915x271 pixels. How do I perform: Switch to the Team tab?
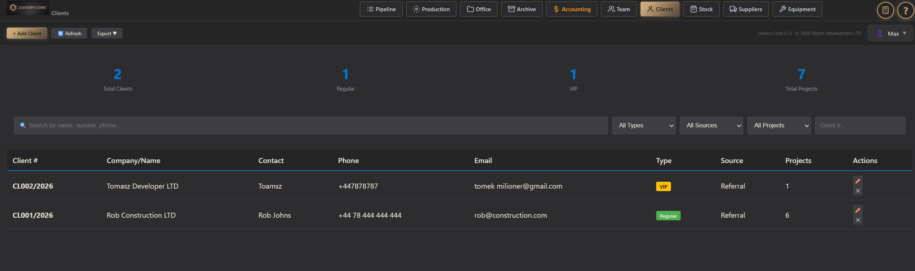pyautogui.click(x=619, y=9)
